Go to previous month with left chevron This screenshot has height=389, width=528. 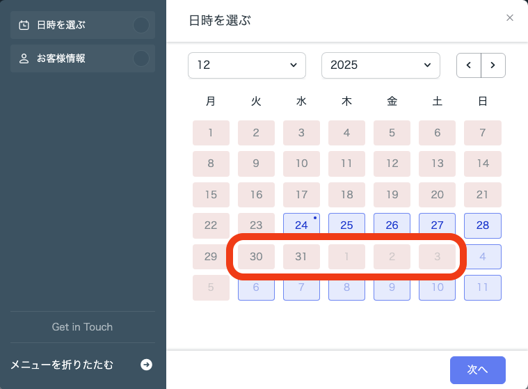(469, 65)
